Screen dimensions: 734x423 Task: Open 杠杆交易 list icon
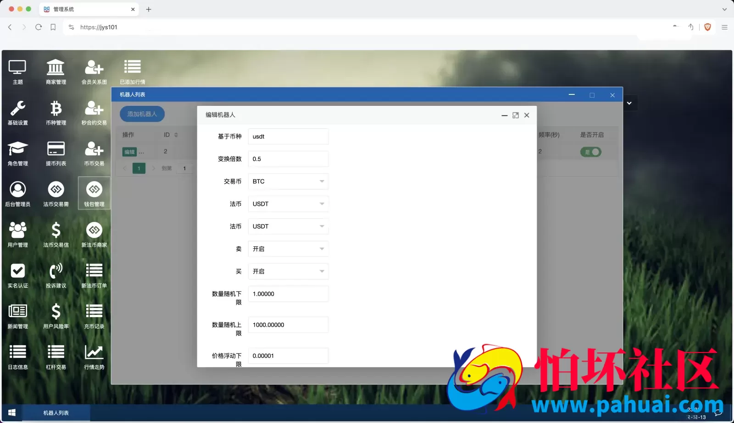click(56, 357)
